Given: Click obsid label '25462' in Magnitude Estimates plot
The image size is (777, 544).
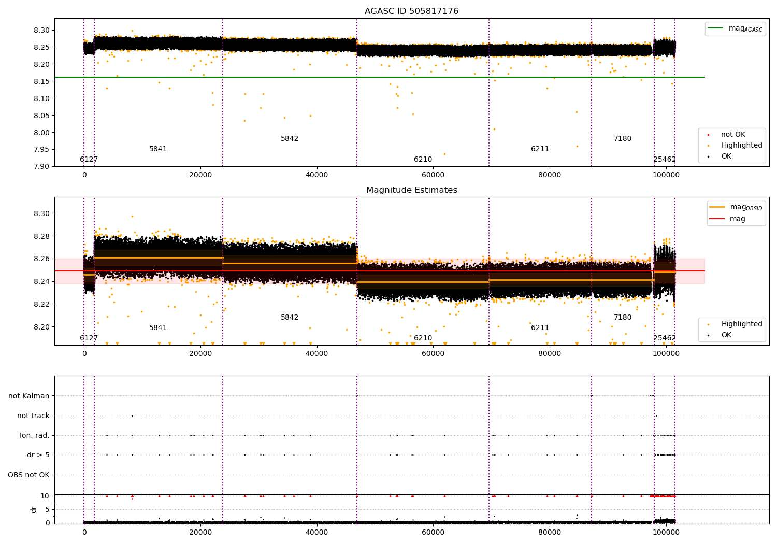Looking at the screenshot, I should coord(665,338).
